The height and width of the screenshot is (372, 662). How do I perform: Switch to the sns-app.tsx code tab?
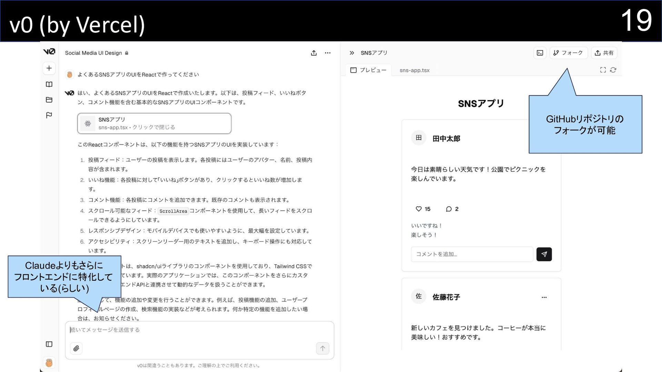414,70
